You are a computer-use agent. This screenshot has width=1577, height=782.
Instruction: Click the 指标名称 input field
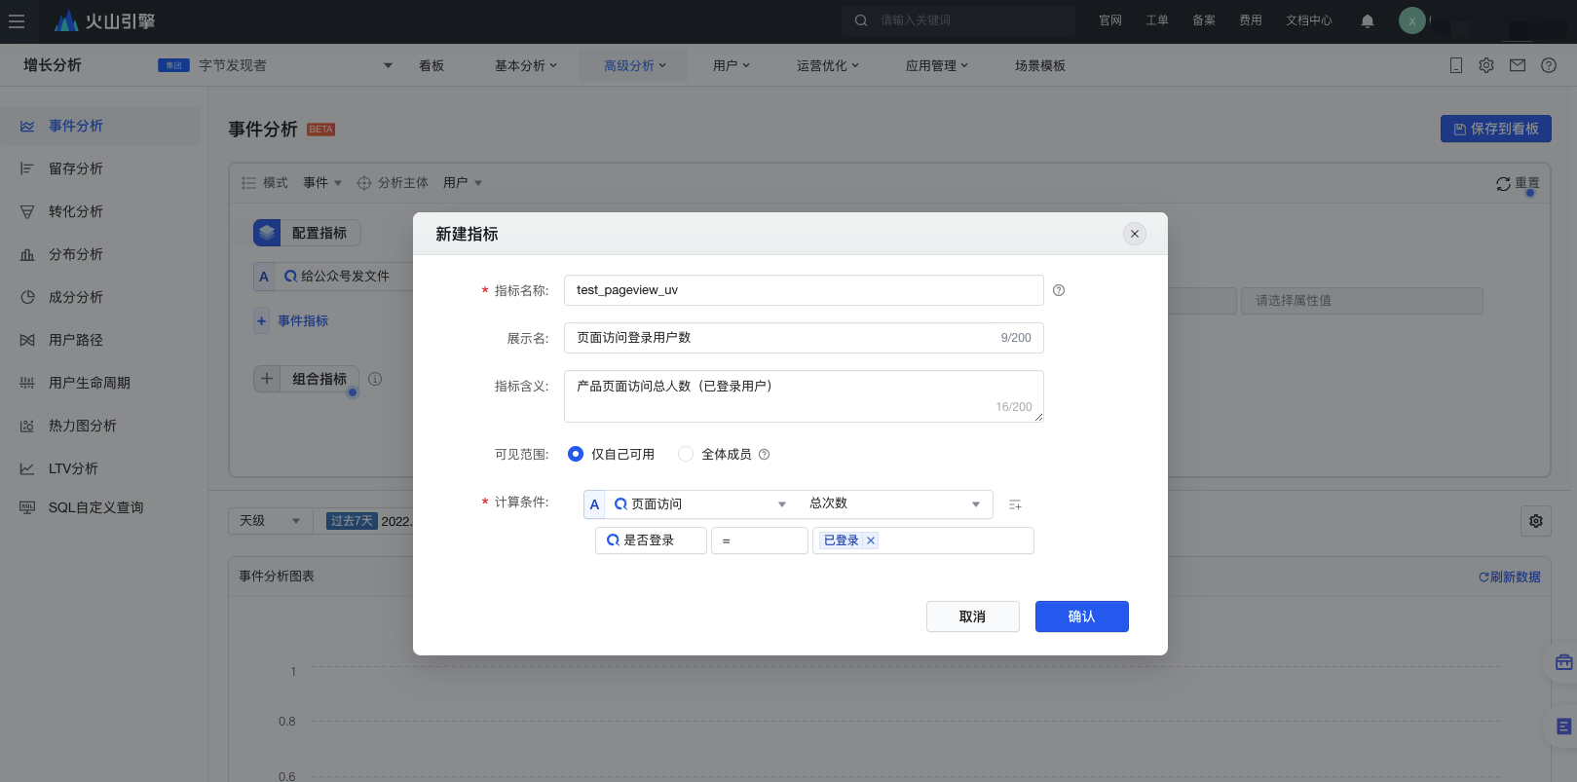(x=804, y=290)
